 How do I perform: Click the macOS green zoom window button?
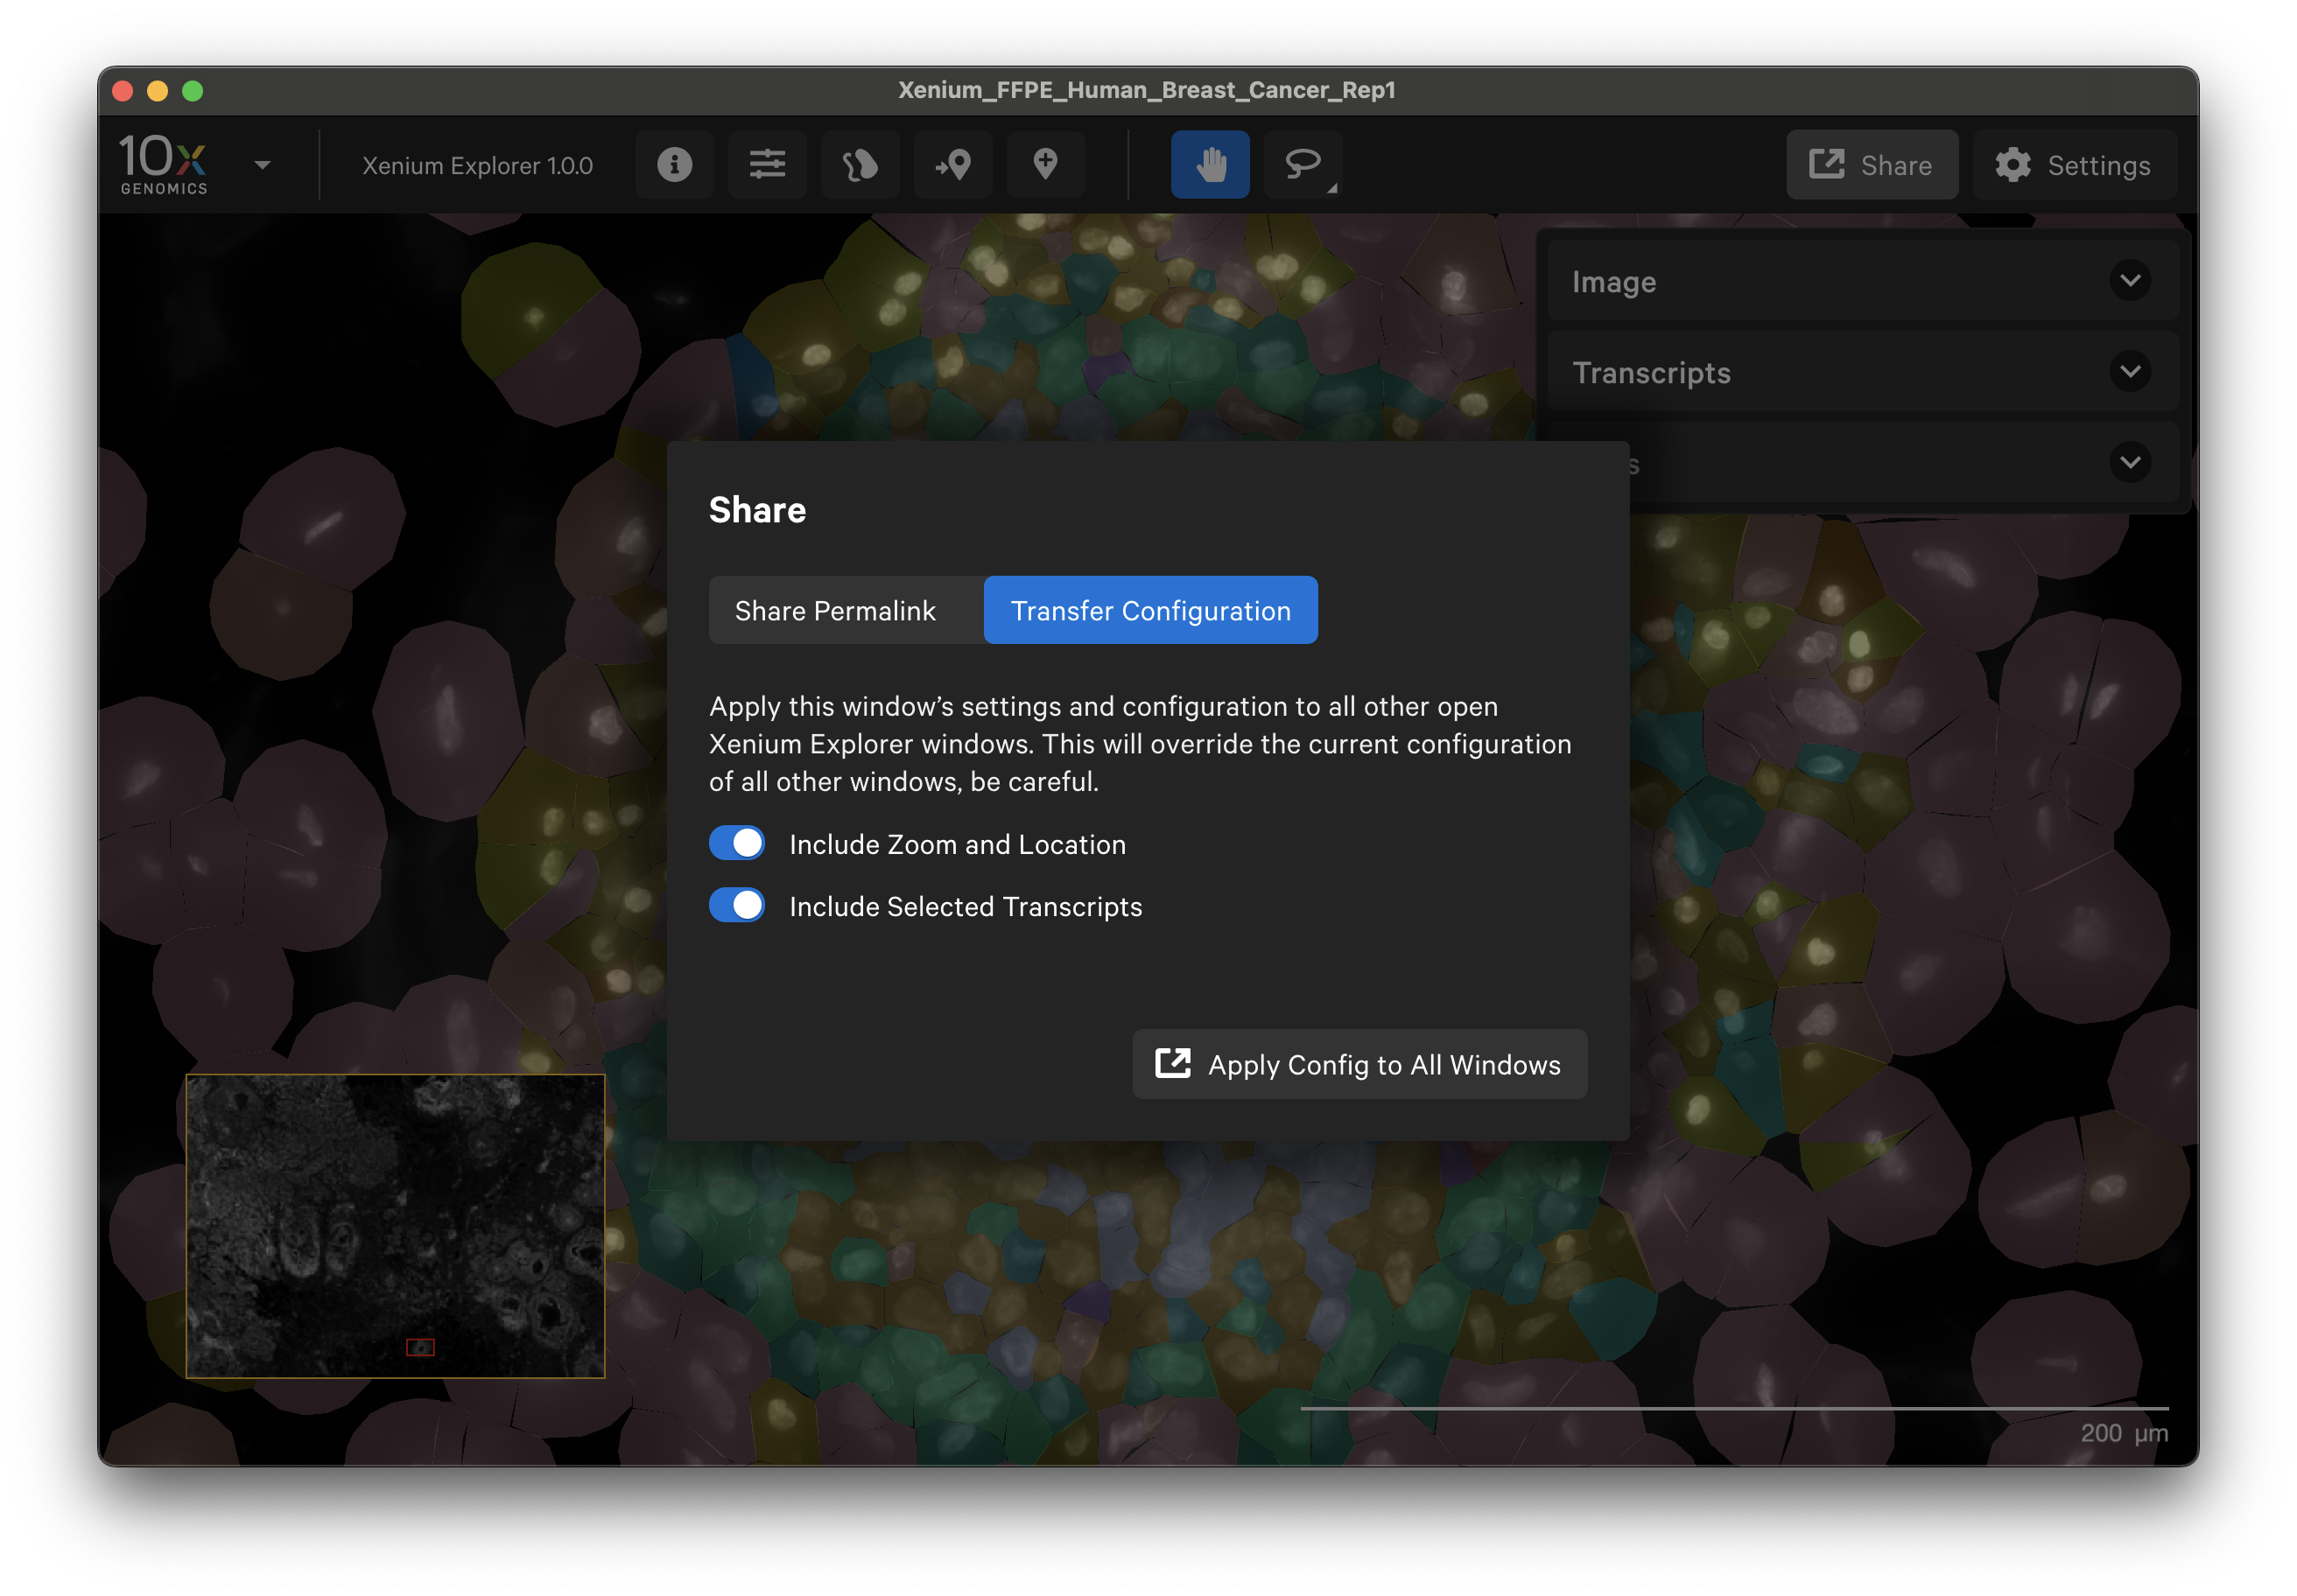[193, 91]
